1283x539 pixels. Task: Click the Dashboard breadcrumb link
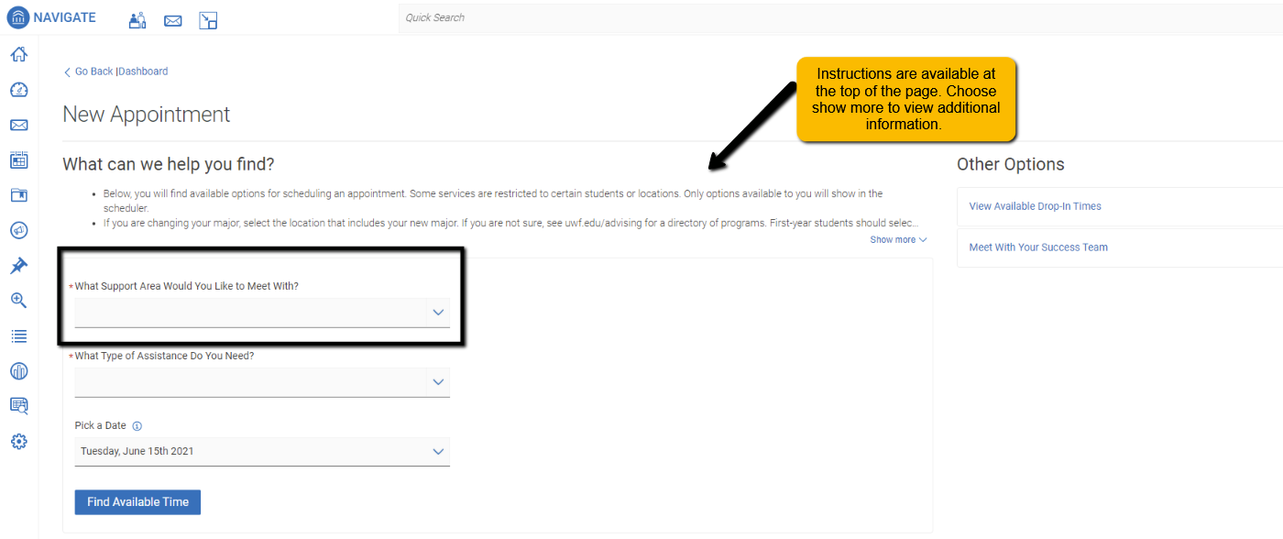(x=143, y=71)
